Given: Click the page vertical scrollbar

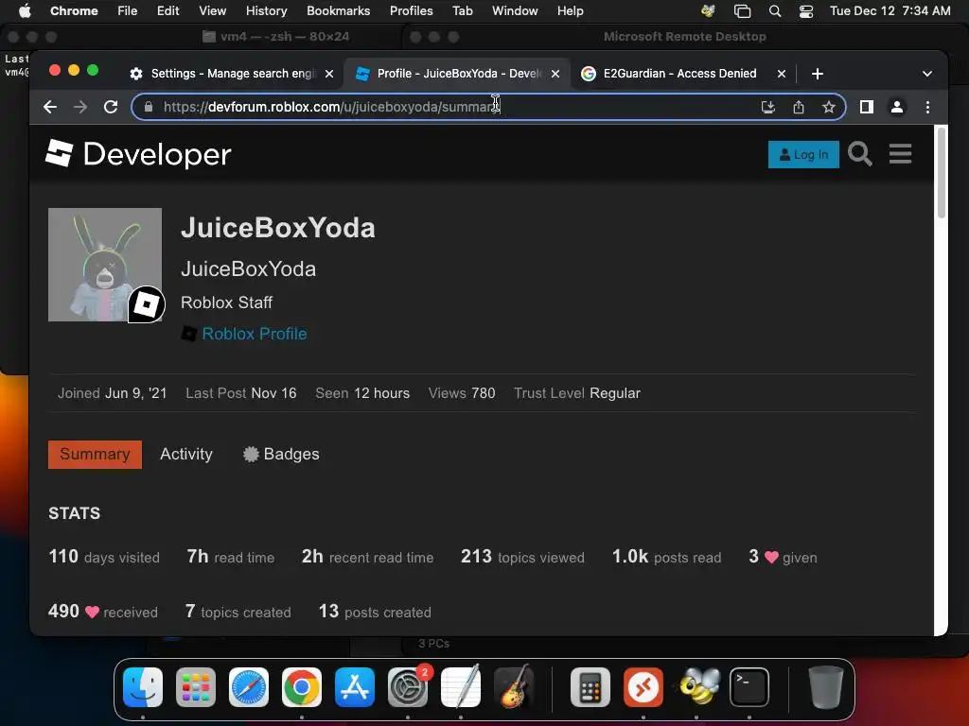Looking at the screenshot, I should click(x=942, y=173).
